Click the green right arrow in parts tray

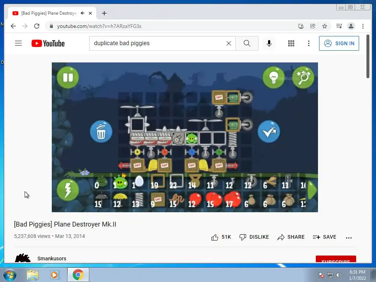pyautogui.click(x=312, y=189)
